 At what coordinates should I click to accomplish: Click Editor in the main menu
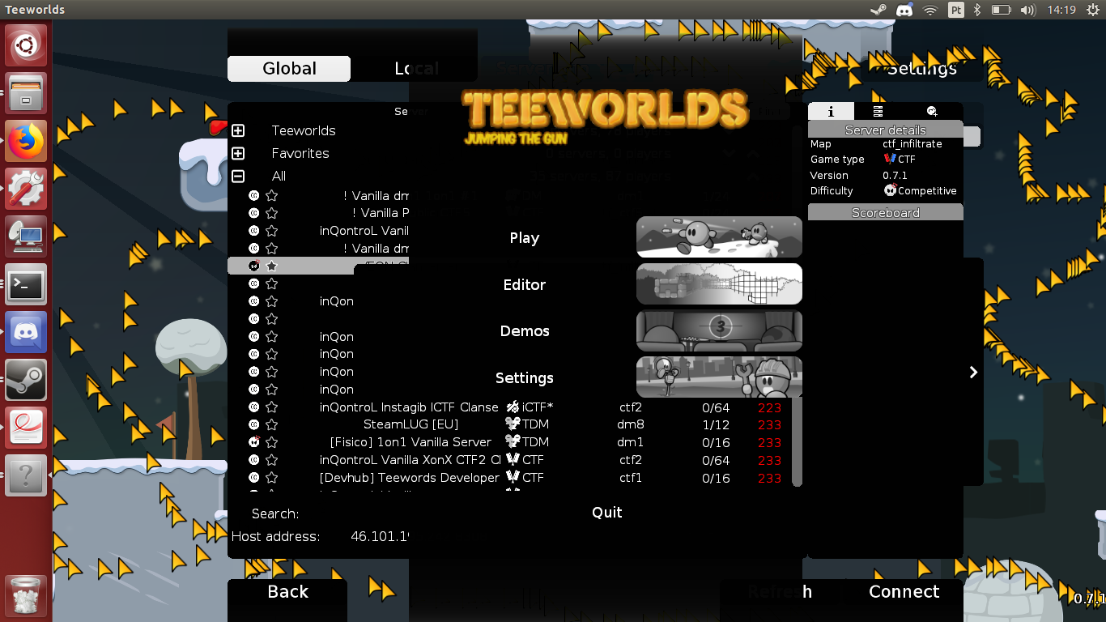pos(524,285)
